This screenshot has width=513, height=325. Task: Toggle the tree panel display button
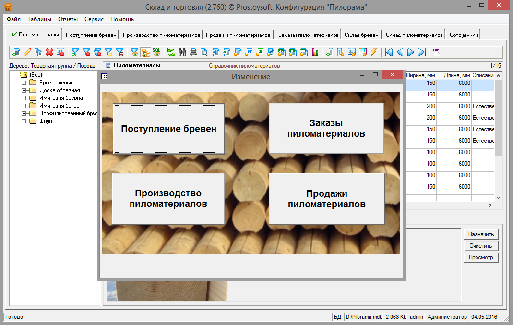[145, 52]
